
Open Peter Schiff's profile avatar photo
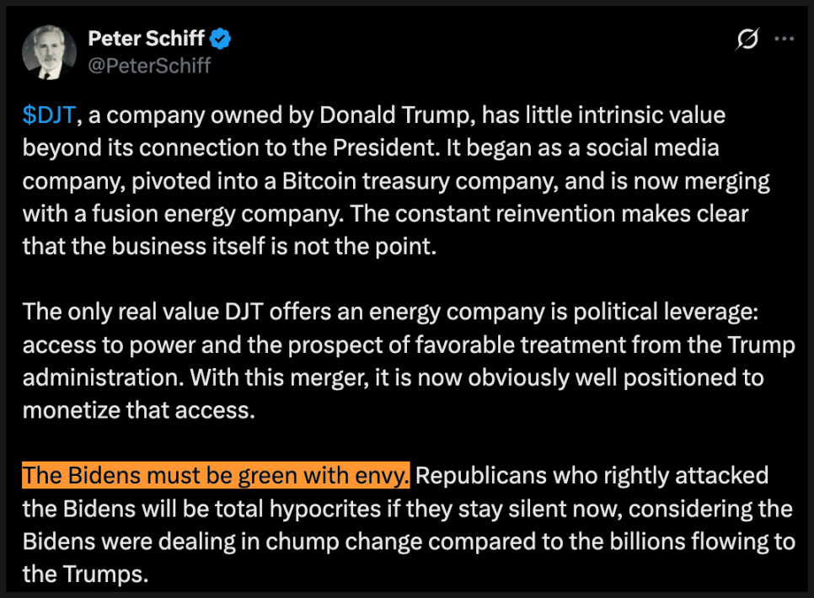(48, 51)
